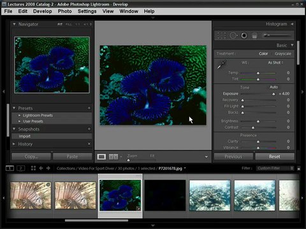Go back with filmstrip left arrow

point(41,168)
